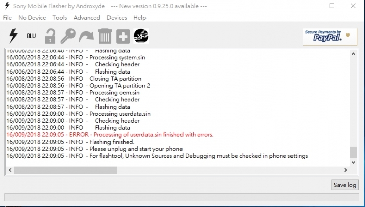Click the red ERROR userdata.sin log line
Viewport: 365px width, 207px height.
pyautogui.click(x=110, y=135)
